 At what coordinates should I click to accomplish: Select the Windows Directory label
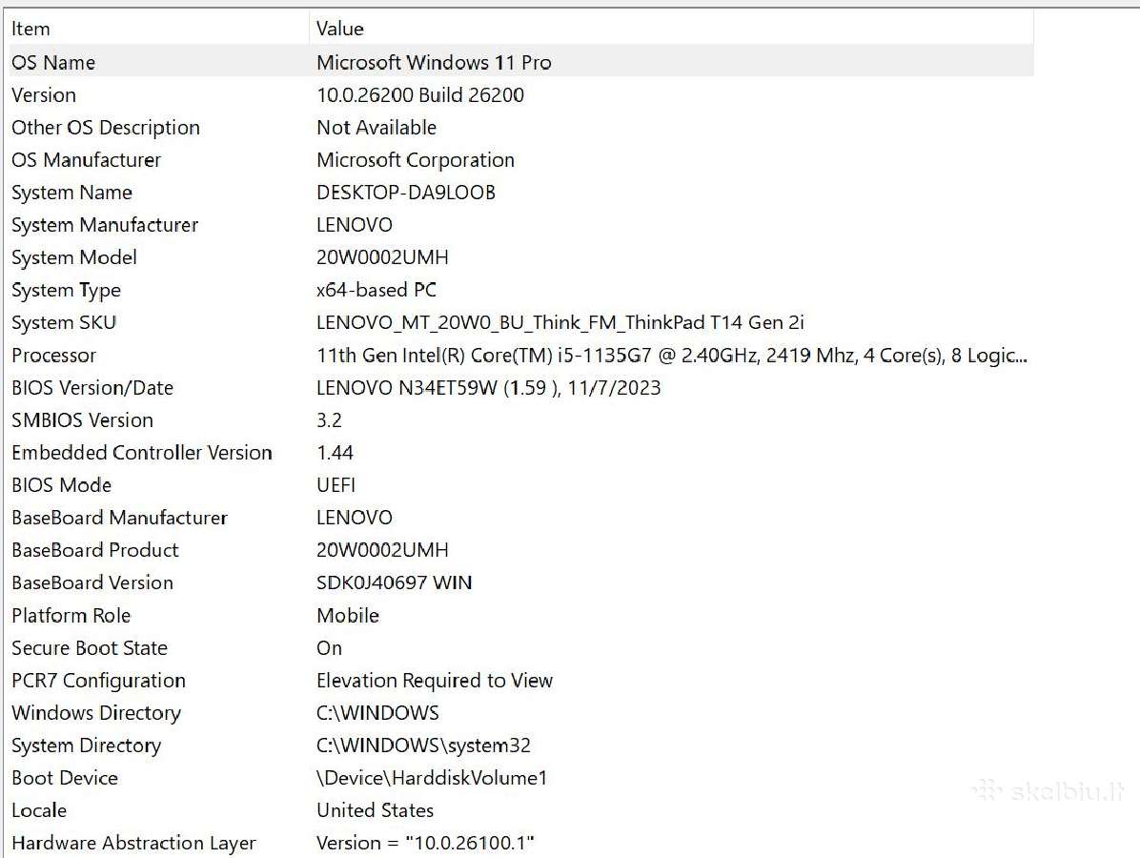click(96, 713)
